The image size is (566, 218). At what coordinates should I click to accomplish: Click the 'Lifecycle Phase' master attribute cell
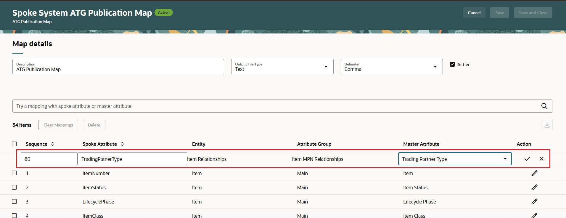pyautogui.click(x=419, y=202)
